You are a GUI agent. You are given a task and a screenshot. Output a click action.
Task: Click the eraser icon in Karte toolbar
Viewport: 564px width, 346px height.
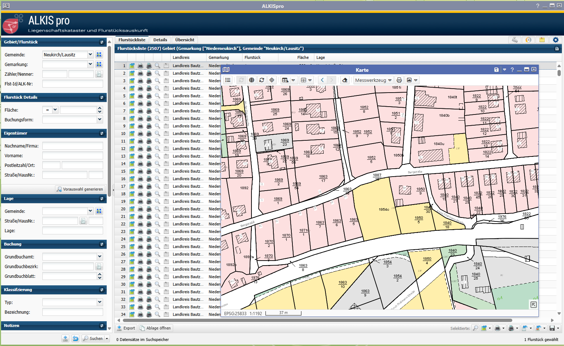click(345, 80)
